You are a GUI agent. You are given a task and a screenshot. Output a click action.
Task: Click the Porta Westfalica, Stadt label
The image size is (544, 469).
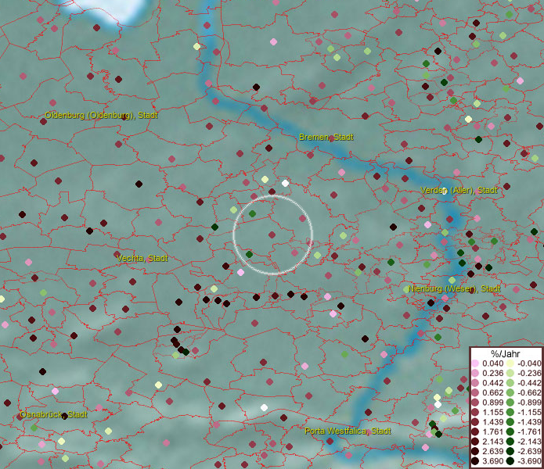coord(348,431)
